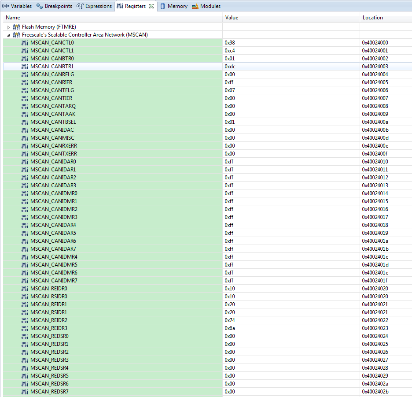Select the MSCAN_REDSR3 register row
Image resolution: width=412 pixels, height=397 pixels.
[x=208, y=360]
